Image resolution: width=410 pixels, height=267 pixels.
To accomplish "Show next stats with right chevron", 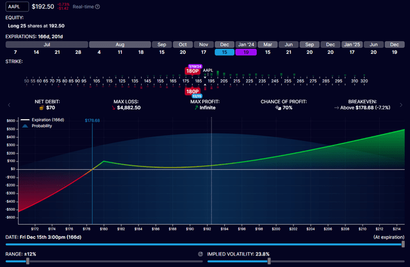I will (x=401, y=105).
